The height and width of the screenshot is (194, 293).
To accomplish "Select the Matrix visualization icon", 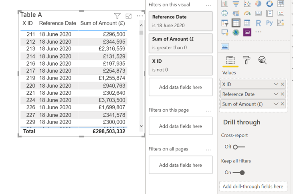I will [247, 23].
